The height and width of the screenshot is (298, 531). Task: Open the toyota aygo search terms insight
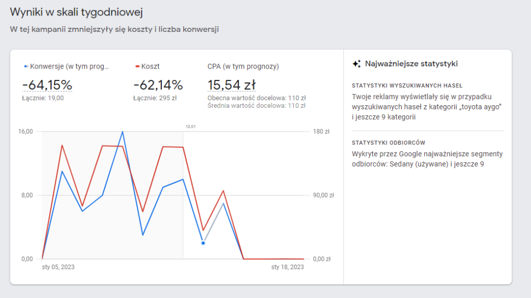pyautogui.click(x=427, y=107)
